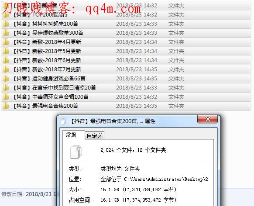Select folder icon for 新歌-2018年6月更新
Viewport: 254px width, 206px height.
[6, 60]
